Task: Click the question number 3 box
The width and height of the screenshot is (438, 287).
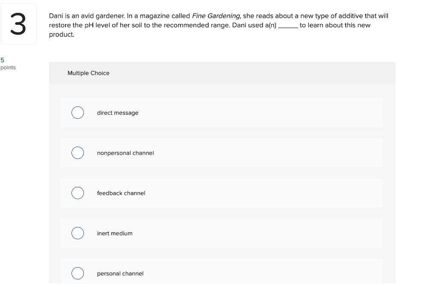Action: [18, 25]
